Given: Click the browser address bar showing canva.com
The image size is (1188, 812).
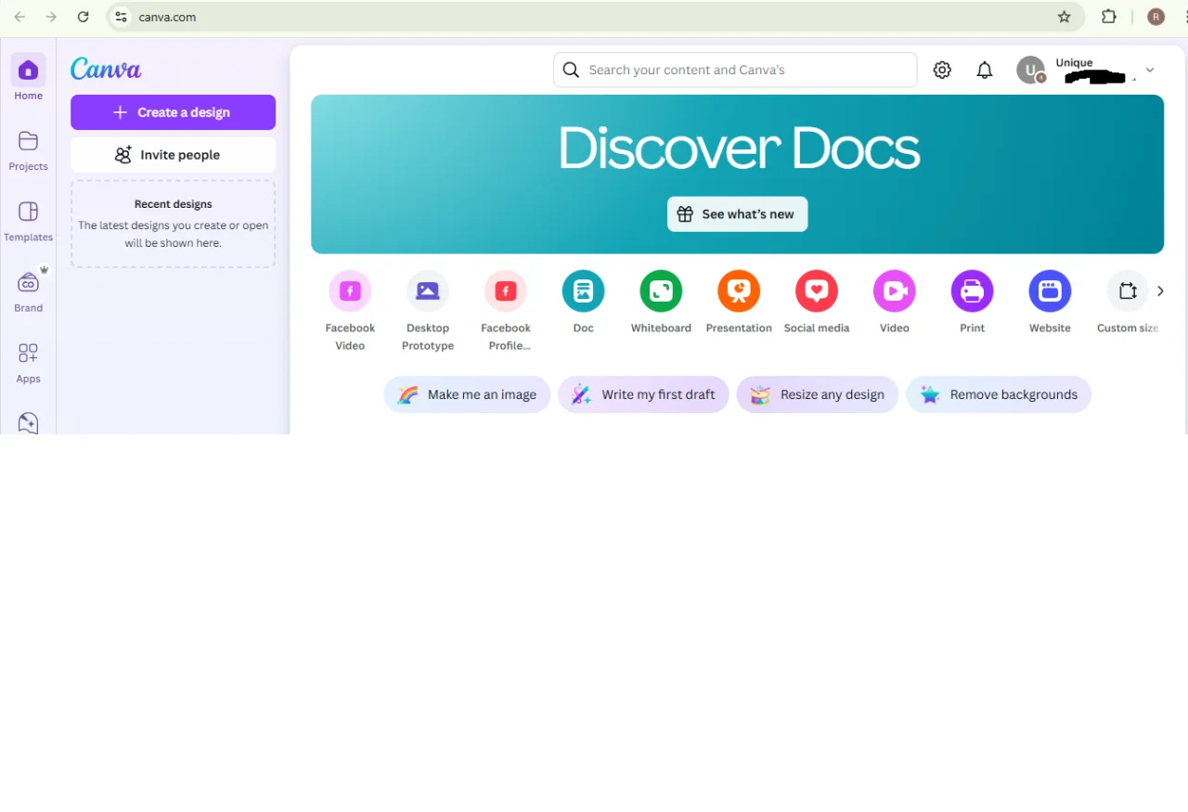Looking at the screenshot, I should (594, 17).
